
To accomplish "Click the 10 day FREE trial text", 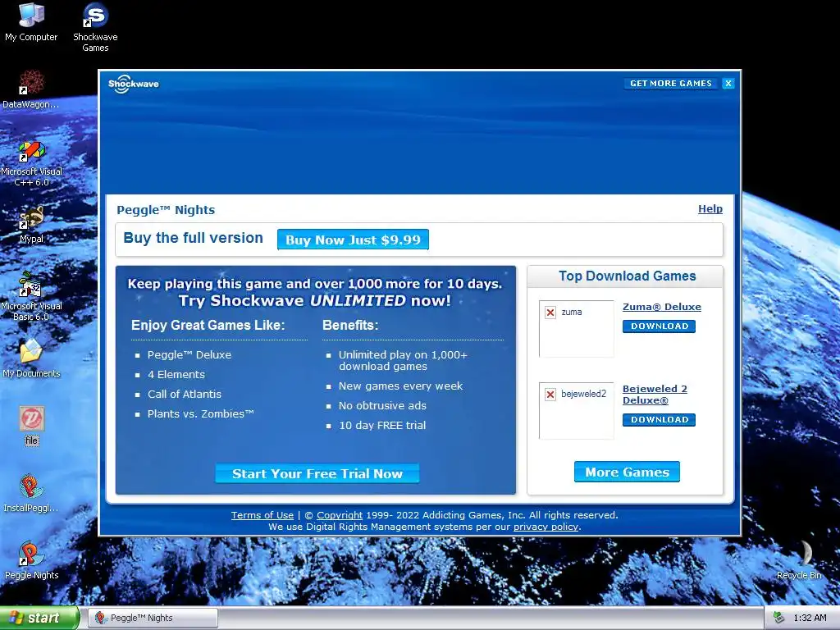I will (x=382, y=426).
